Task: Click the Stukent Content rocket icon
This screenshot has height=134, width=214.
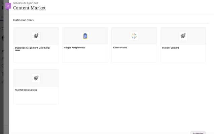Action: (x=183, y=36)
